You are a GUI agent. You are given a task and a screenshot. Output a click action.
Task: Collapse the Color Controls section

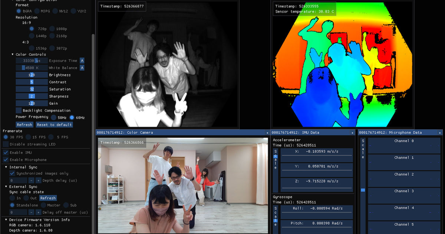[12, 55]
